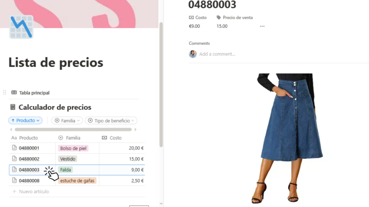
Task: Click the Precio de venta tag icon
Action: pos(218,17)
